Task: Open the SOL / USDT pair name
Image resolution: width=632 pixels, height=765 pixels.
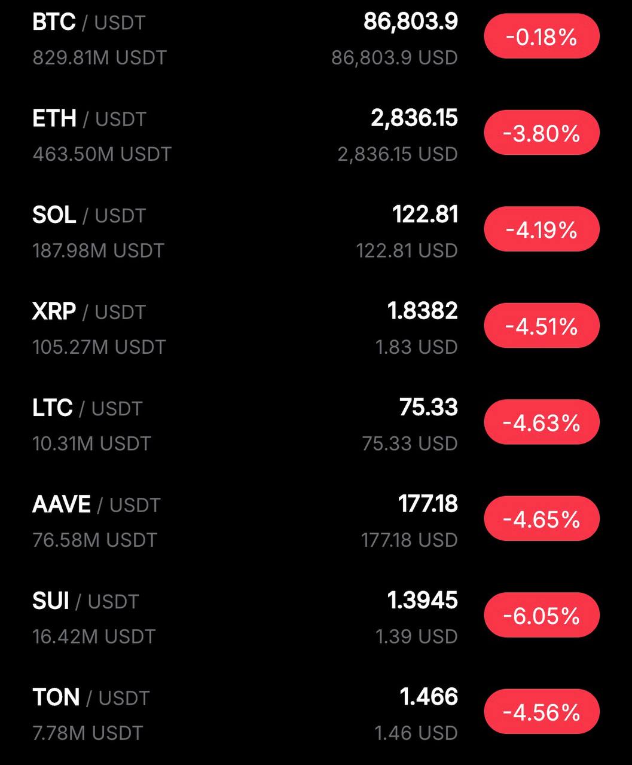Action: (x=88, y=215)
